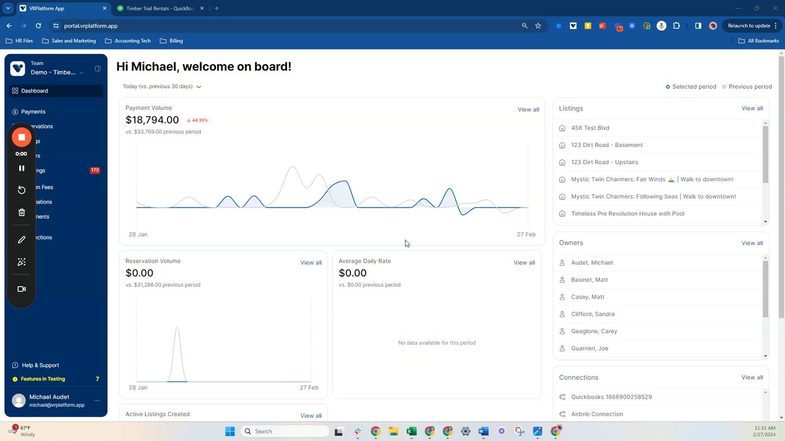The image size is (785, 441).
Task: Pause the recording in the recorder bar
Action: tap(21, 168)
